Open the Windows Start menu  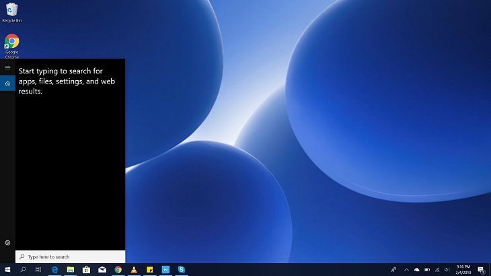click(x=7, y=270)
